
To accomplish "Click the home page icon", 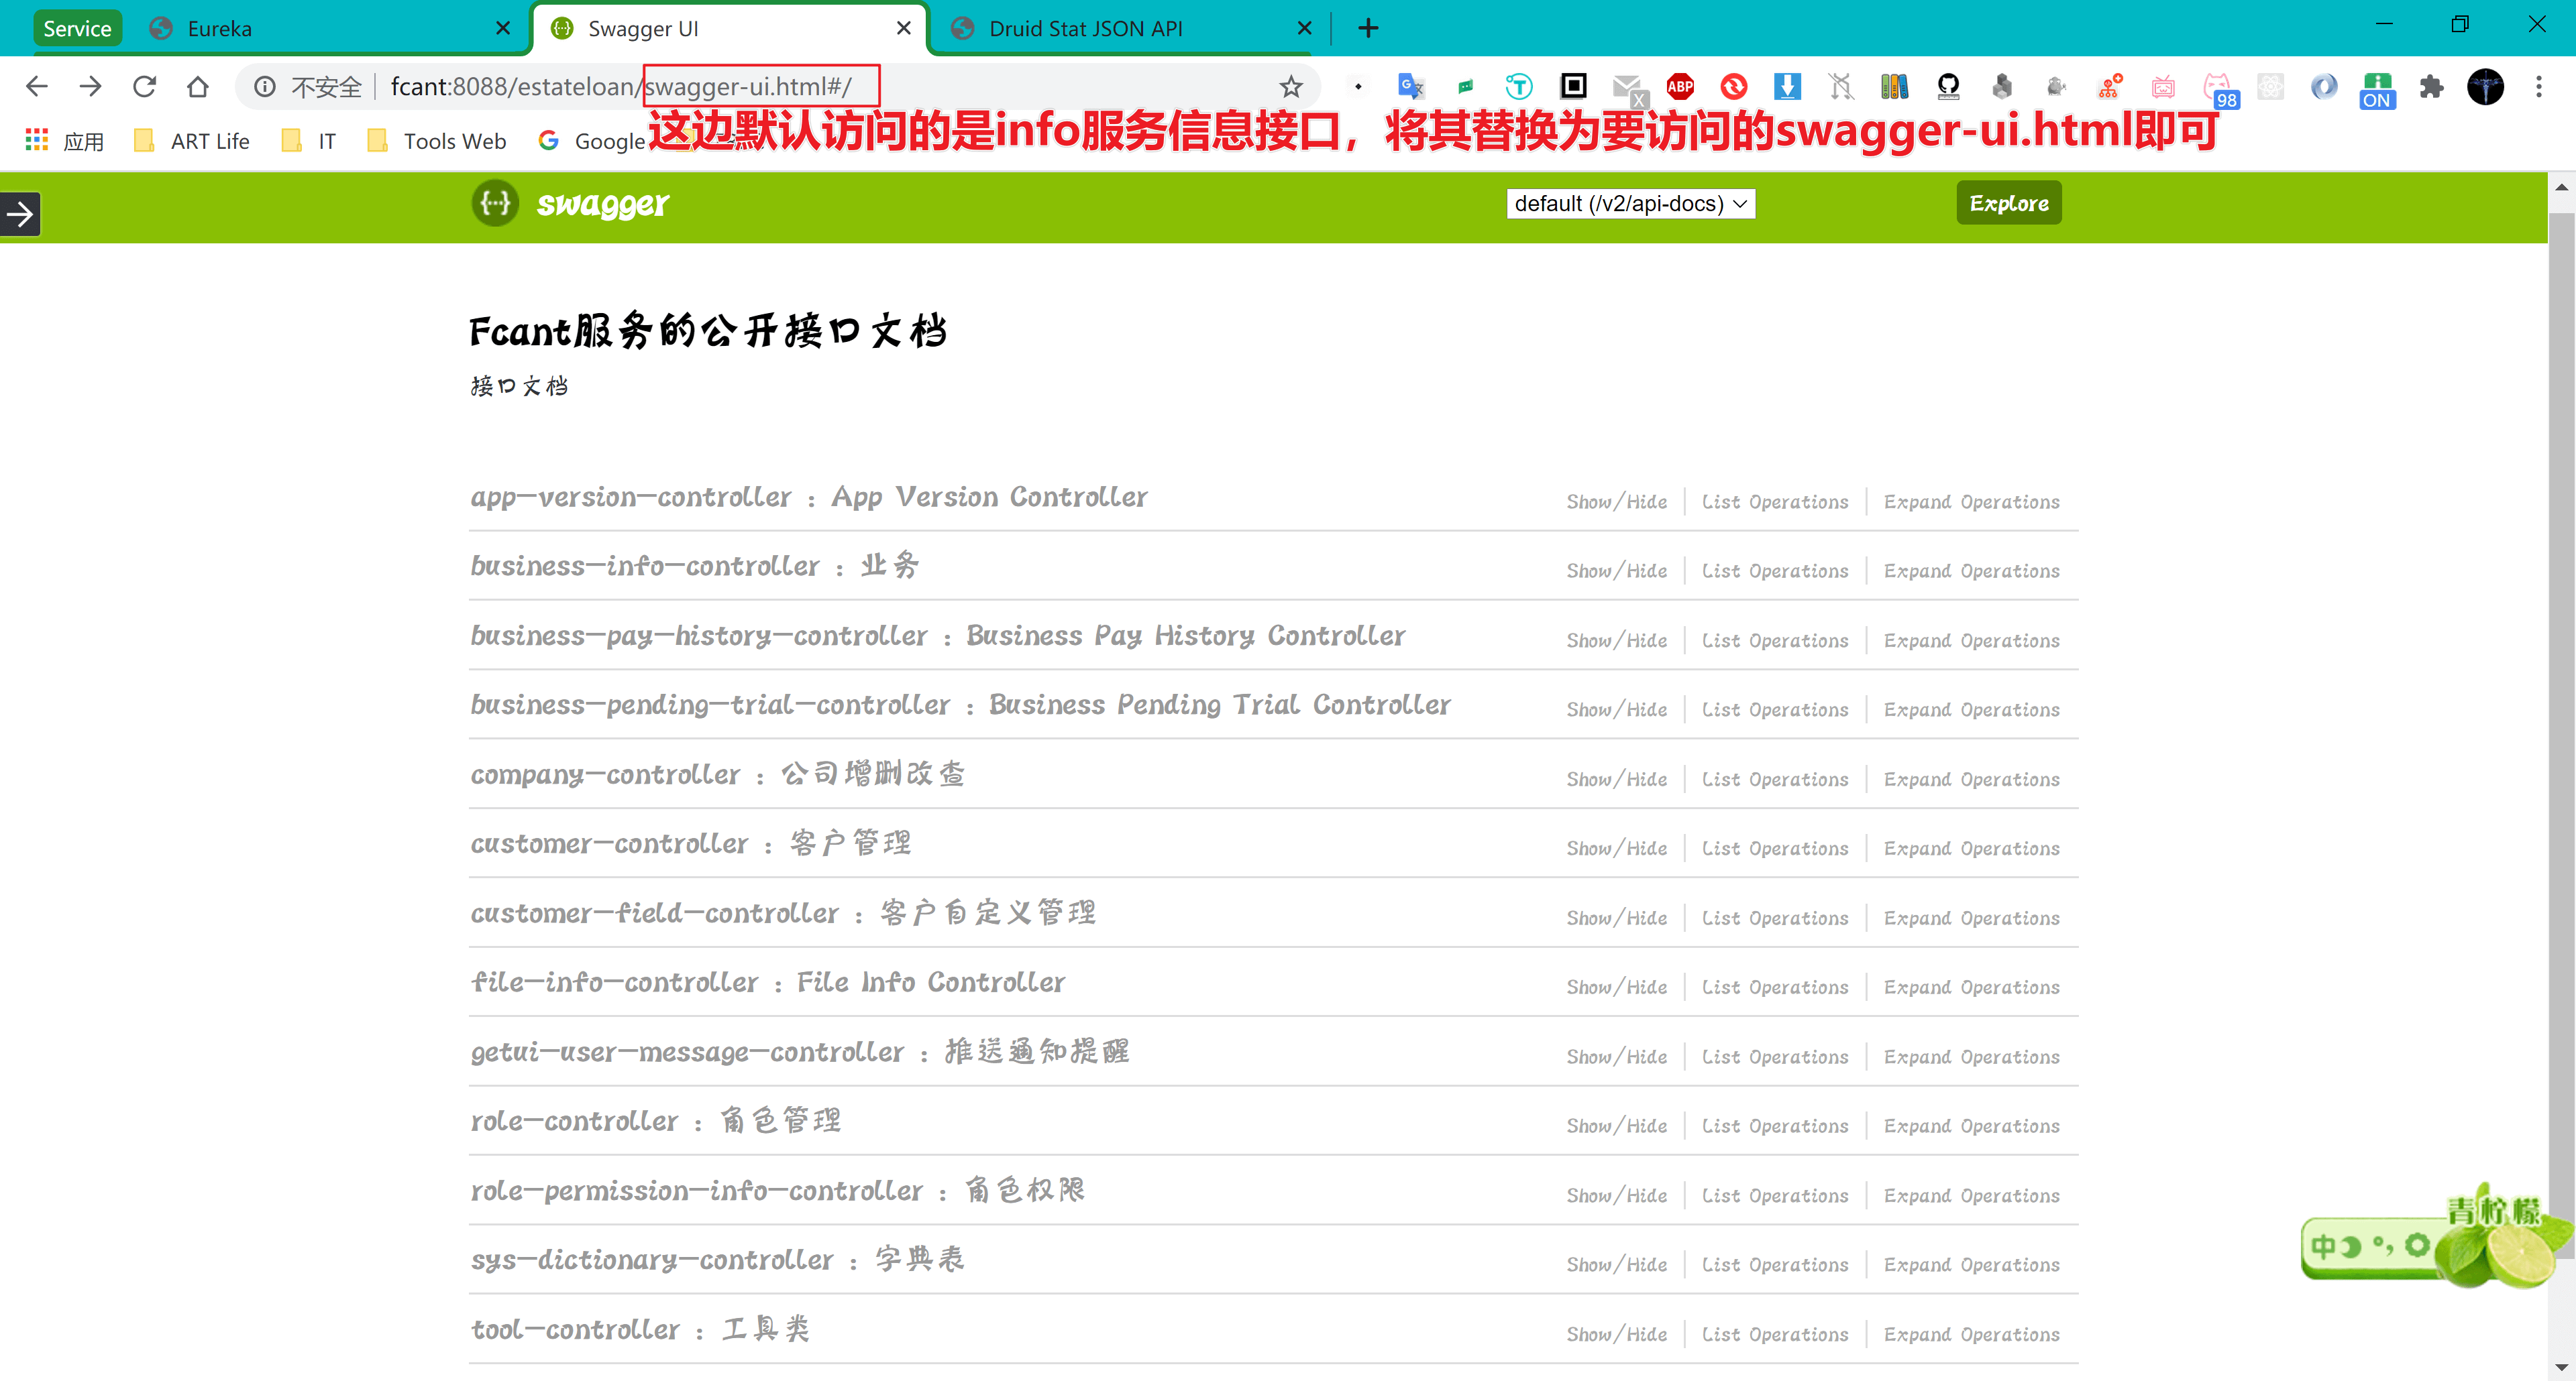I will coord(197,87).
